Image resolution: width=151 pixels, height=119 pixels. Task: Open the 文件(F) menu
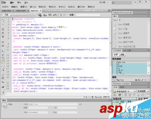(x=5, y=7)
